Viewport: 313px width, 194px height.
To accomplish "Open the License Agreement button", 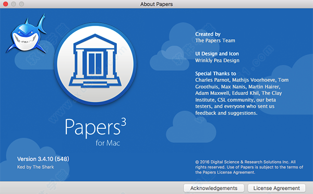I will [x=276, y=188].
